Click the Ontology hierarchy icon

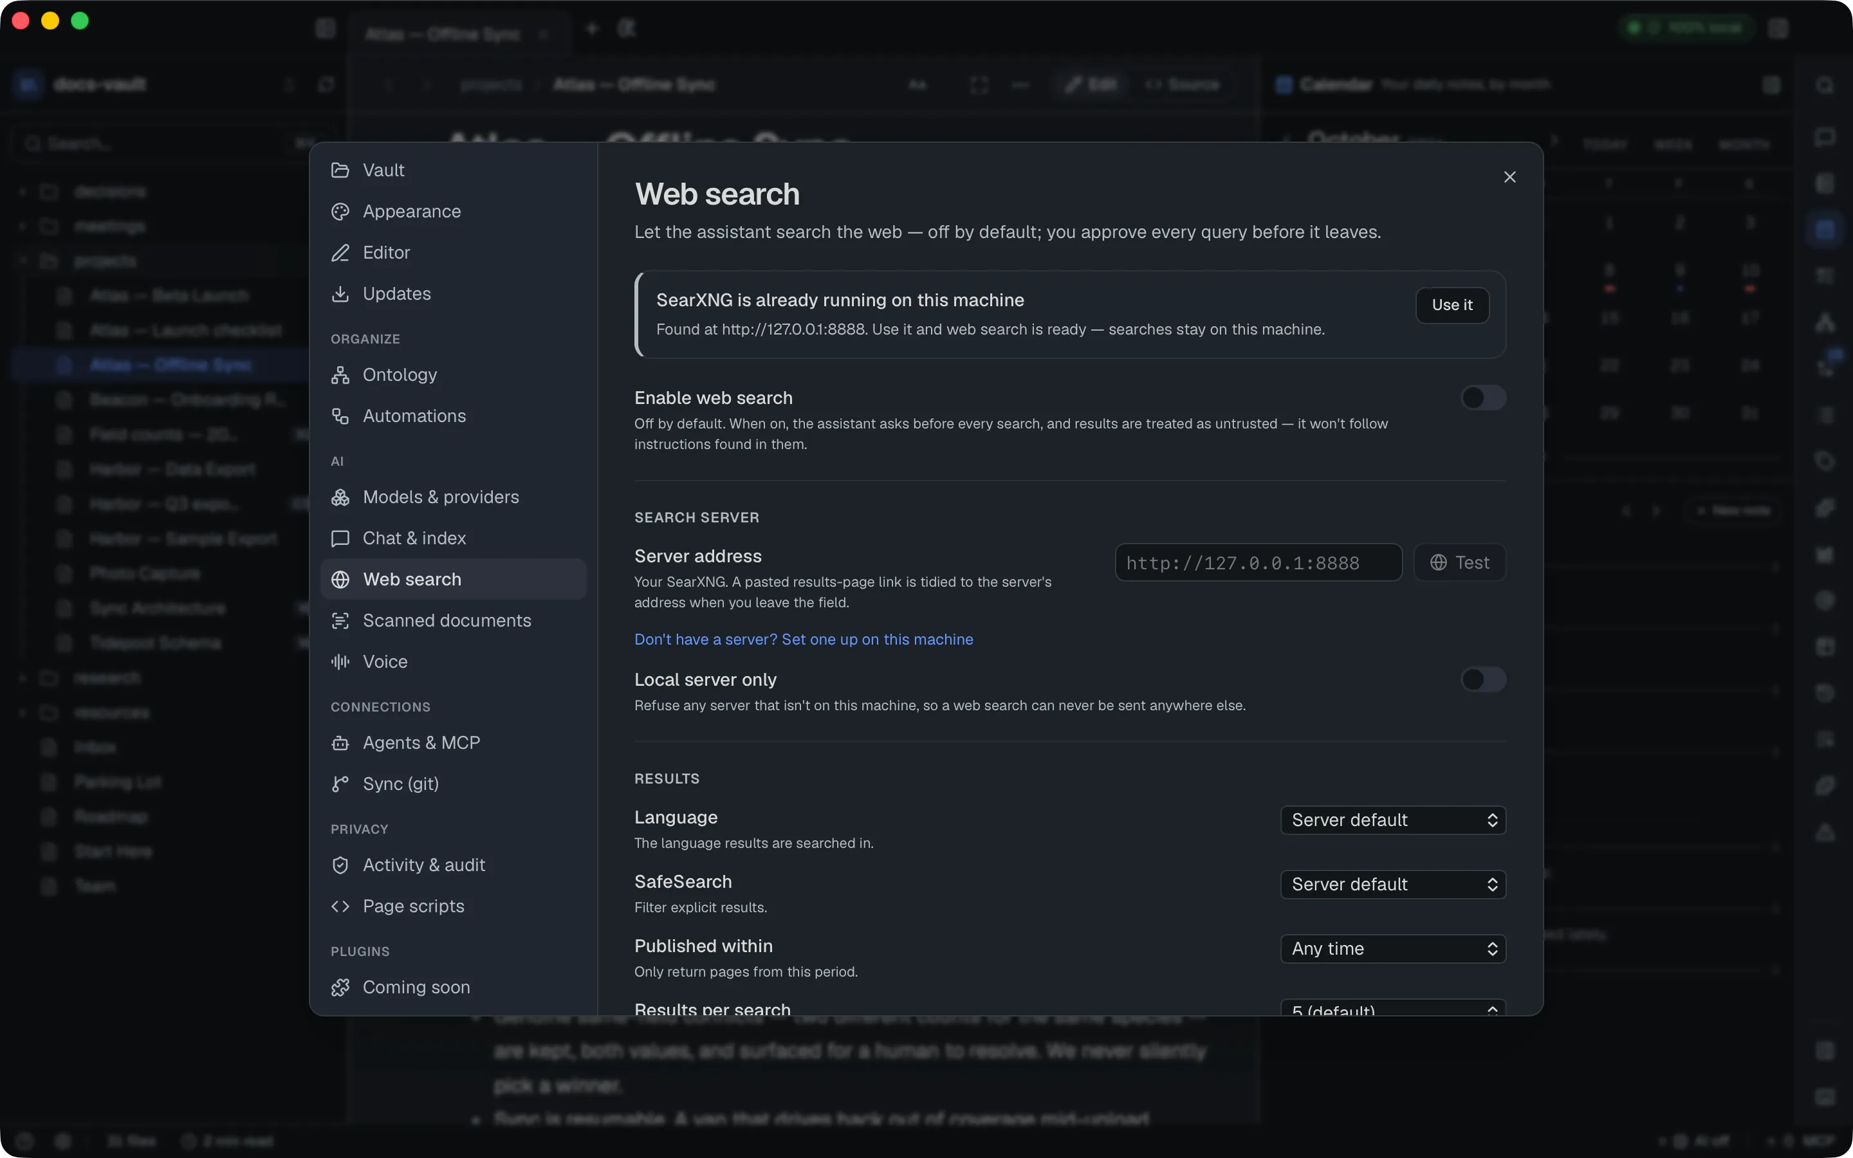(x=340, y=375)
